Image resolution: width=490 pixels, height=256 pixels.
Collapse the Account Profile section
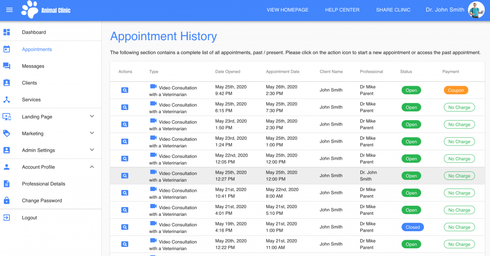[92, 167]
